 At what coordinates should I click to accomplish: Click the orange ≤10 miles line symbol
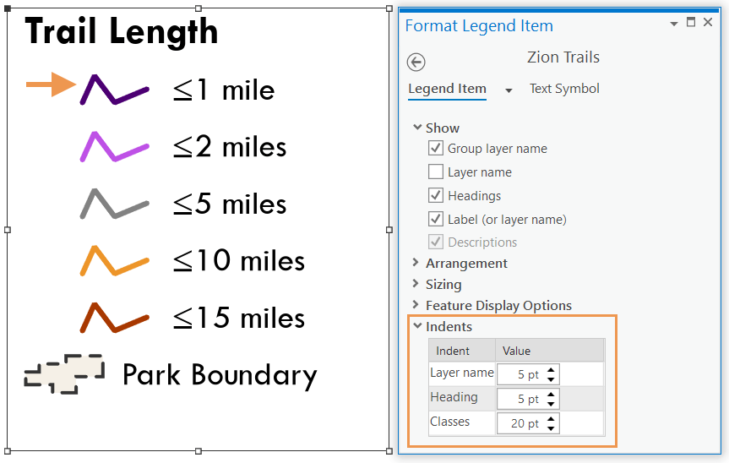pyautogui.click(x=114, y=261)
